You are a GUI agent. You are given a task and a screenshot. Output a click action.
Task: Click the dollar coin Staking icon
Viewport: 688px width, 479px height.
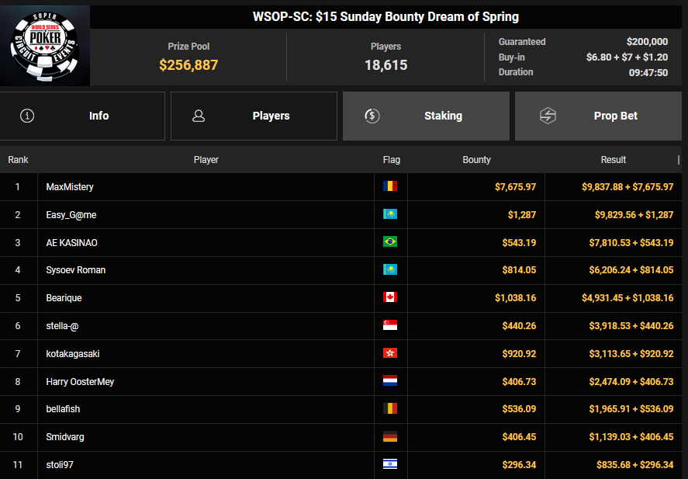(372, 116)
